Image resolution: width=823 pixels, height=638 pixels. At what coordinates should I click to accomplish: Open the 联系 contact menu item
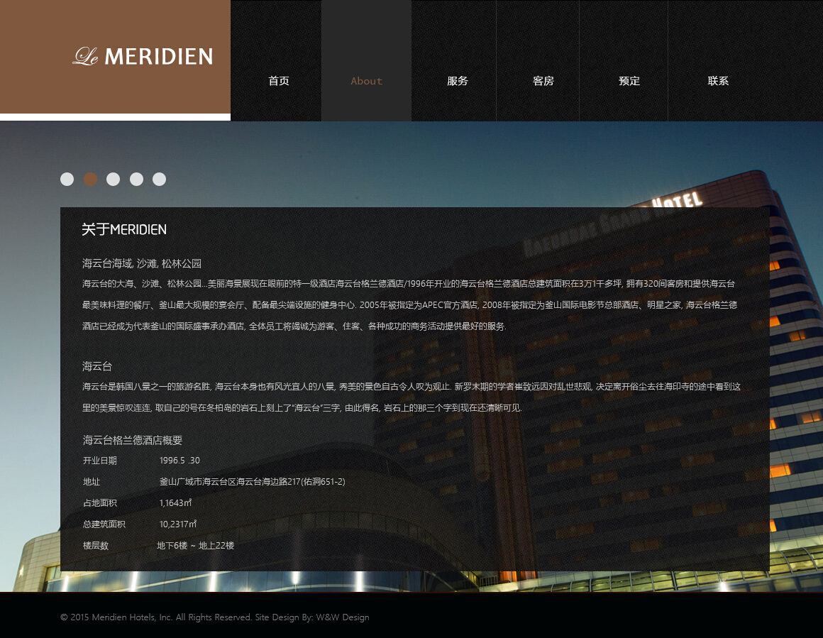click(x=718, y=81)
